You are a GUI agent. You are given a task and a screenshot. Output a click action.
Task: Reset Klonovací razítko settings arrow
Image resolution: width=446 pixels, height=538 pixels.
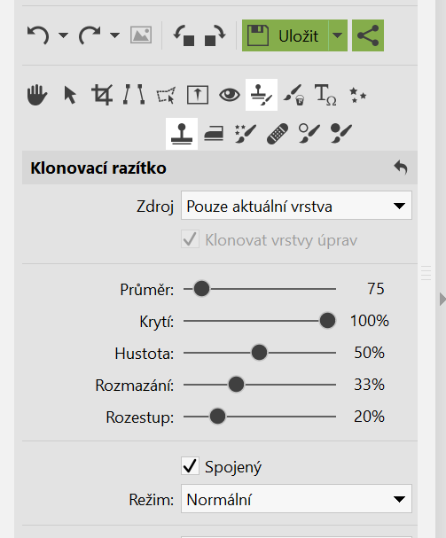click(400, 168)
